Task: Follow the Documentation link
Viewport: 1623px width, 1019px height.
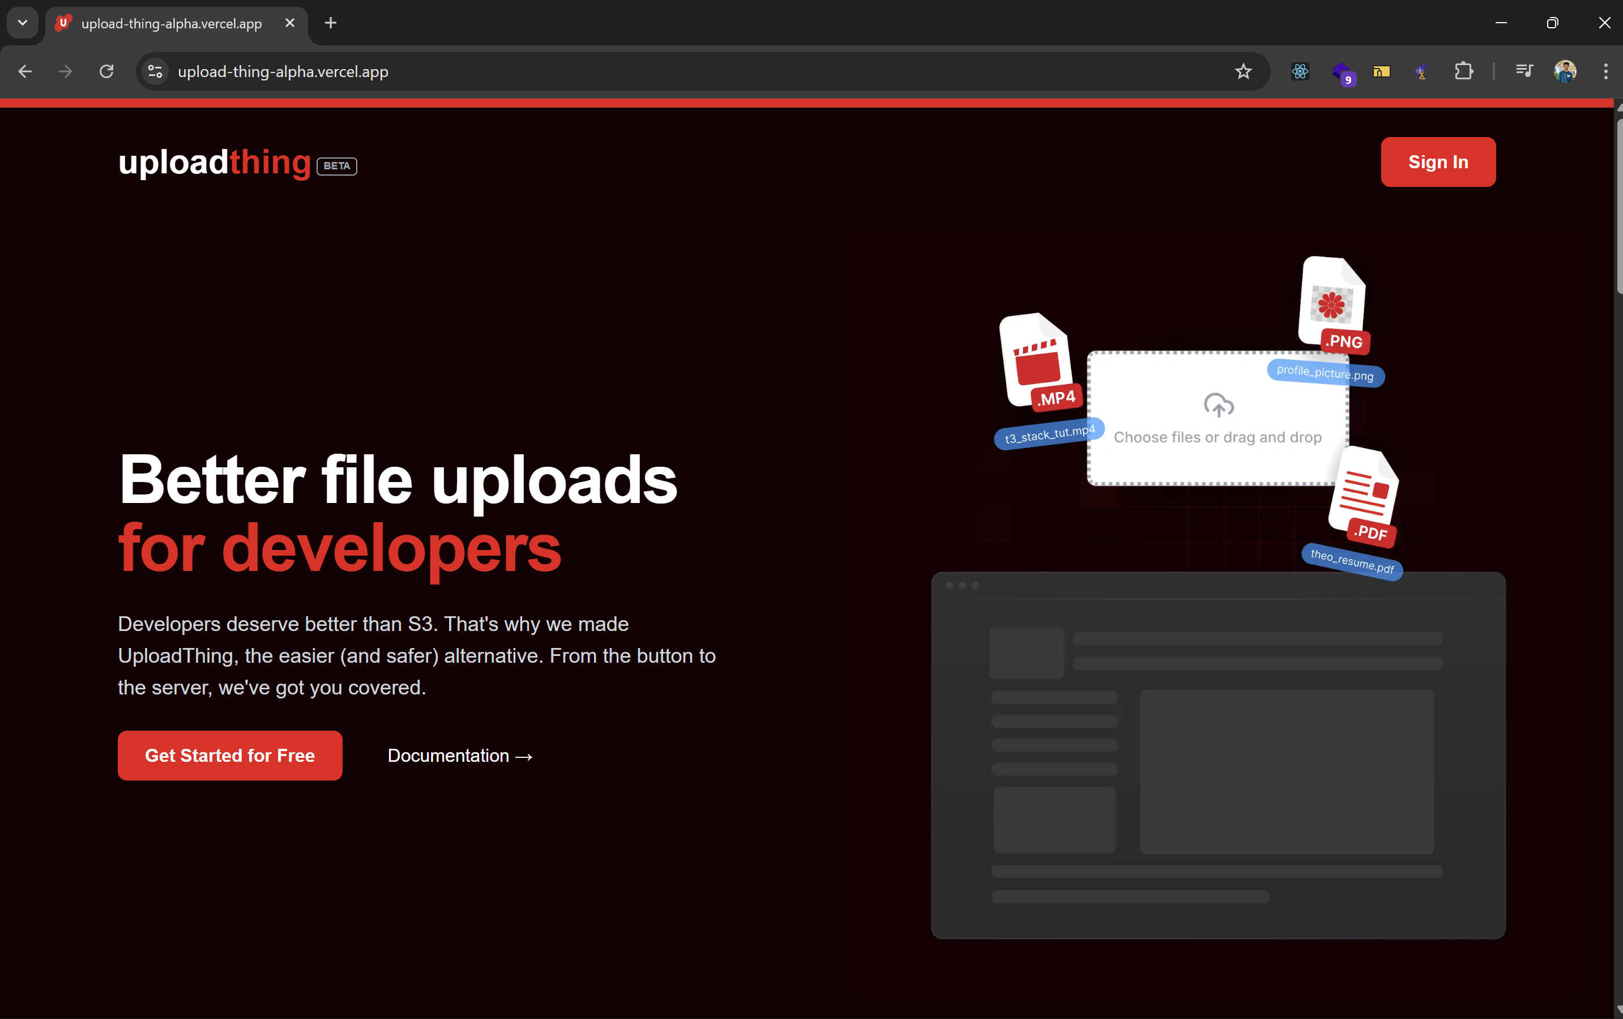Action: click(x=460, y=756)
